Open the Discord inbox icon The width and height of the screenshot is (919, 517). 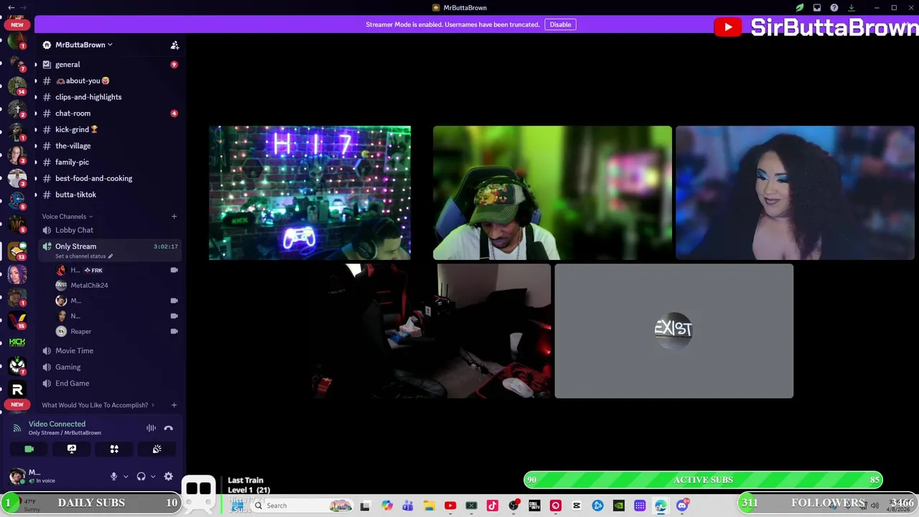tap(817, 8)
